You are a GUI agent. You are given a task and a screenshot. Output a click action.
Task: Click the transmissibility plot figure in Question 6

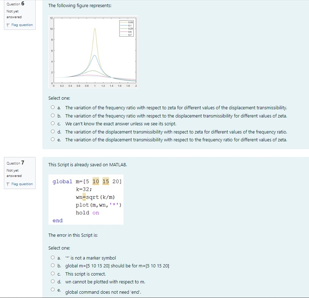pos(93,52)
